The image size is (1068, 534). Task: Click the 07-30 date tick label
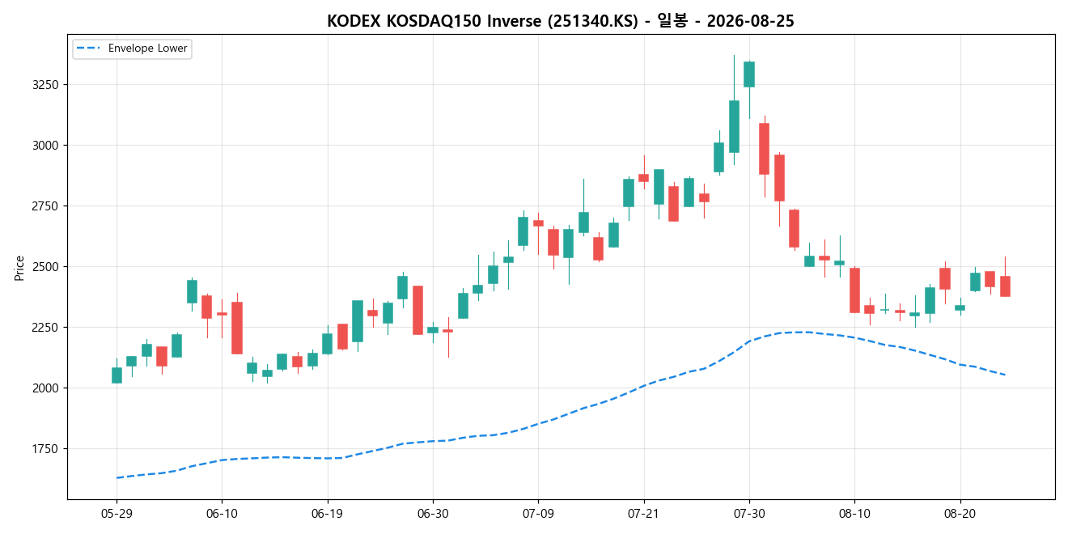point(748,513)
